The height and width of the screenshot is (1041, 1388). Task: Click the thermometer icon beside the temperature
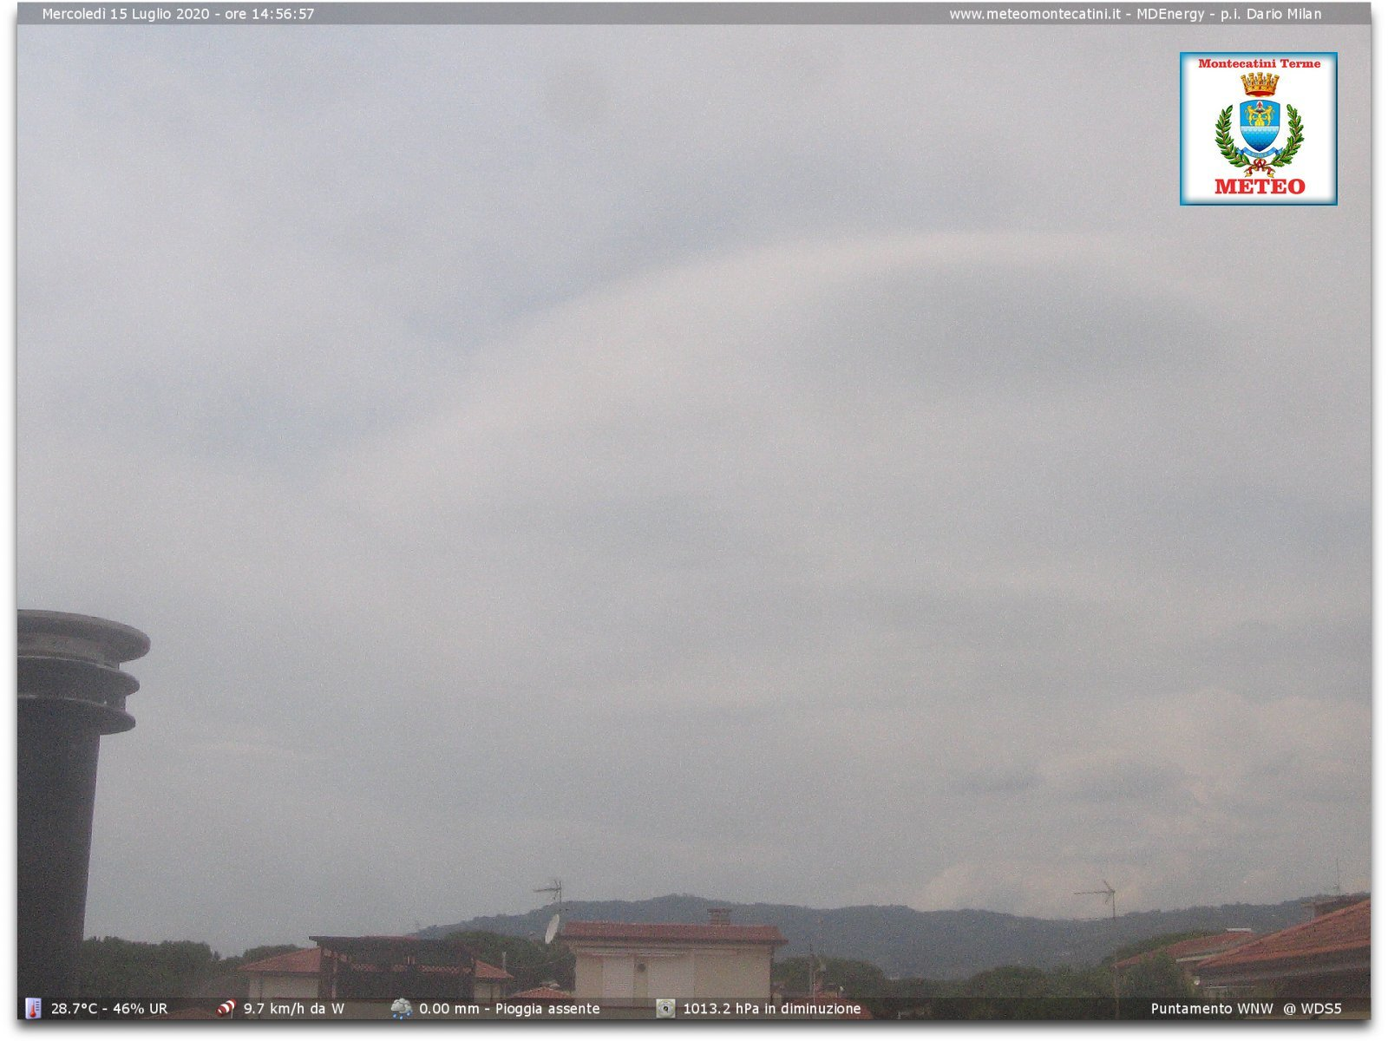point(33,1008)
